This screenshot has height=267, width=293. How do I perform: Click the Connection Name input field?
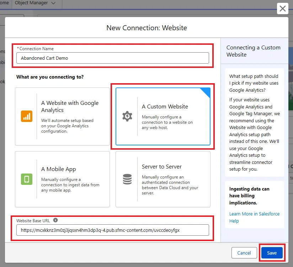[113, 58]
